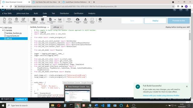Switch to the Use Media Files browser tab

point(46,2)
